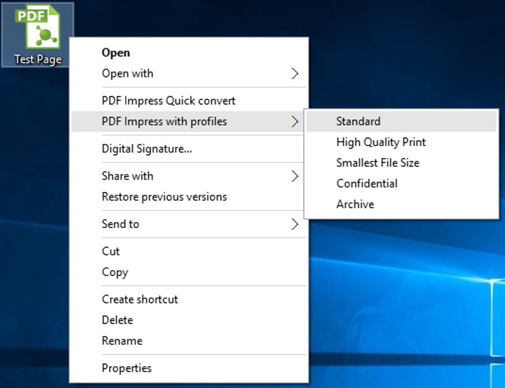Pick the Confidential profile

(402, 184)
